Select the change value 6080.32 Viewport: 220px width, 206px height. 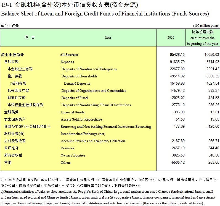pyautogui.click(x=213, y=76)
